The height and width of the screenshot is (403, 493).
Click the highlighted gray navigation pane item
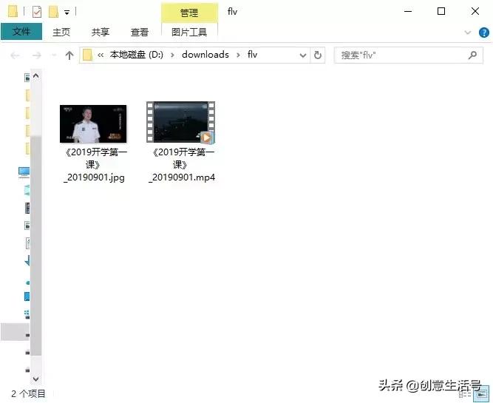[x=15, y=332]
